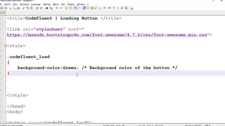225x126 pixels.
Task: Open the Run menu
Action: coord(63,4)
